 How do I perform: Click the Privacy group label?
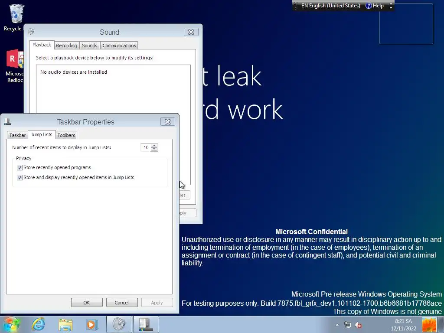23,158
